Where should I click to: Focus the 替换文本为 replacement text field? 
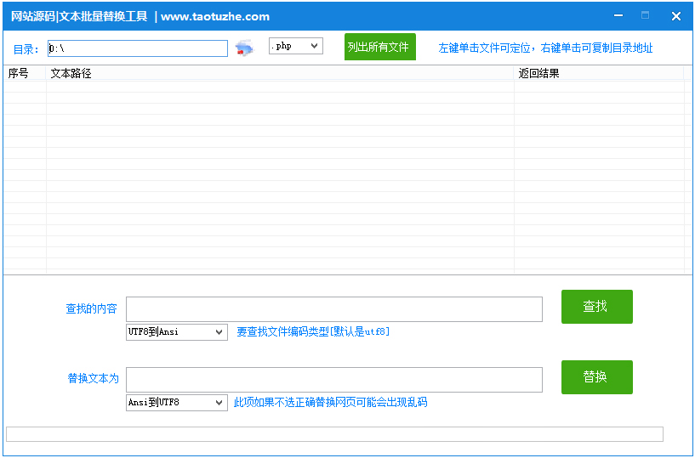click(x=334, y=380)
